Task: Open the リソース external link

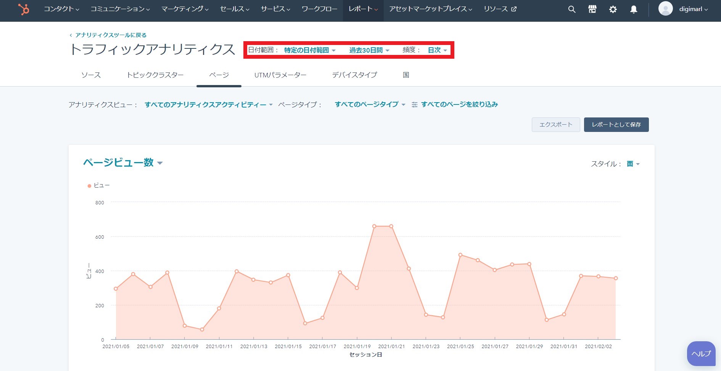Action: [500, 9]
